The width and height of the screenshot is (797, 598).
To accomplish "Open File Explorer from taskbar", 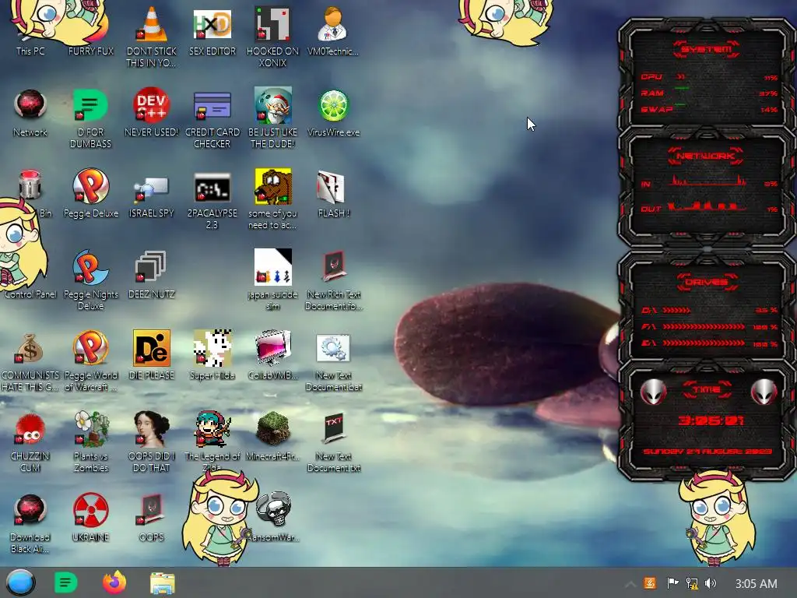I will 163,582.
